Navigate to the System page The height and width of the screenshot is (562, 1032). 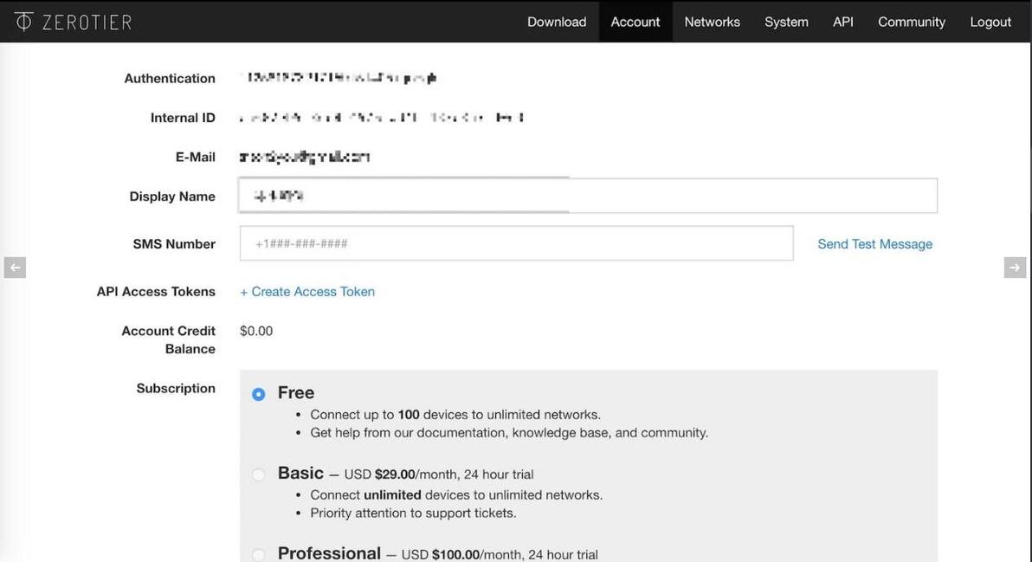coord(786,22)
